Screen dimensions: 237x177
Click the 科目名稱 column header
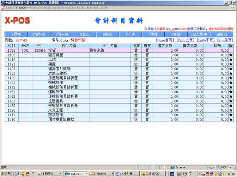pos(68,46)
